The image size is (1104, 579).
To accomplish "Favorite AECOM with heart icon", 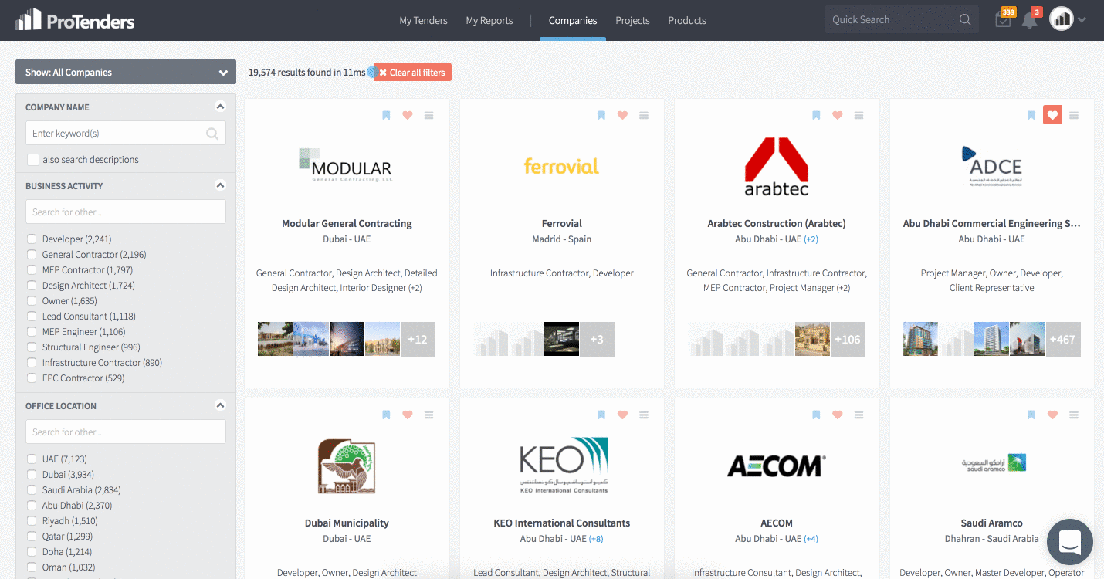I will pos(838,415).
